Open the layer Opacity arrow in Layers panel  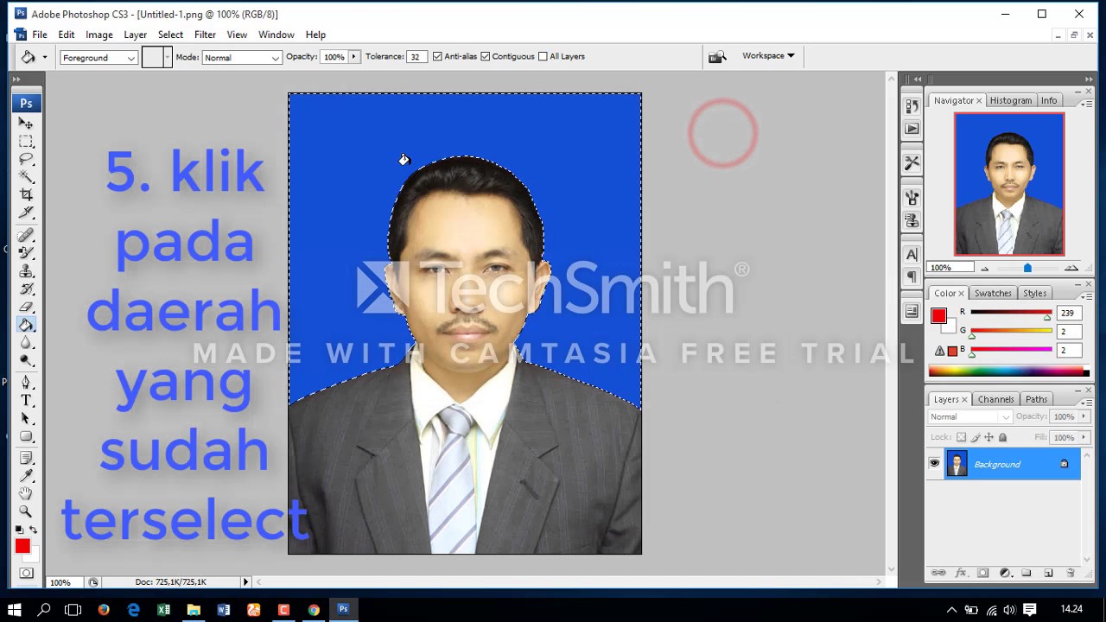[1084, 416]
